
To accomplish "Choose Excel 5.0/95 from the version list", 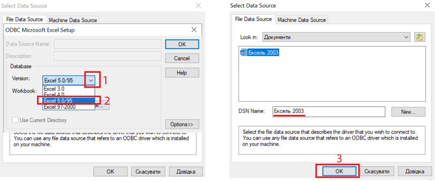I will [x=65, y=101].
